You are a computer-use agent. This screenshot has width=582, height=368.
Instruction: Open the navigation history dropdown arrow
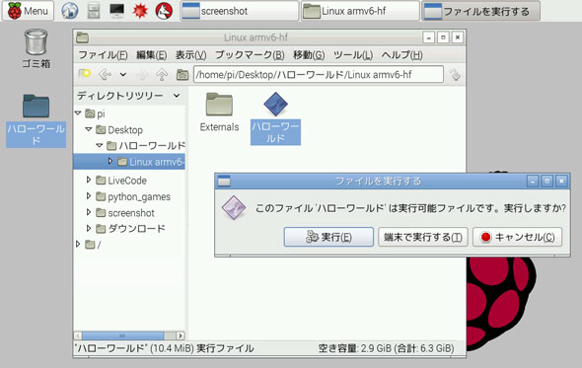[x=123, y=75]
